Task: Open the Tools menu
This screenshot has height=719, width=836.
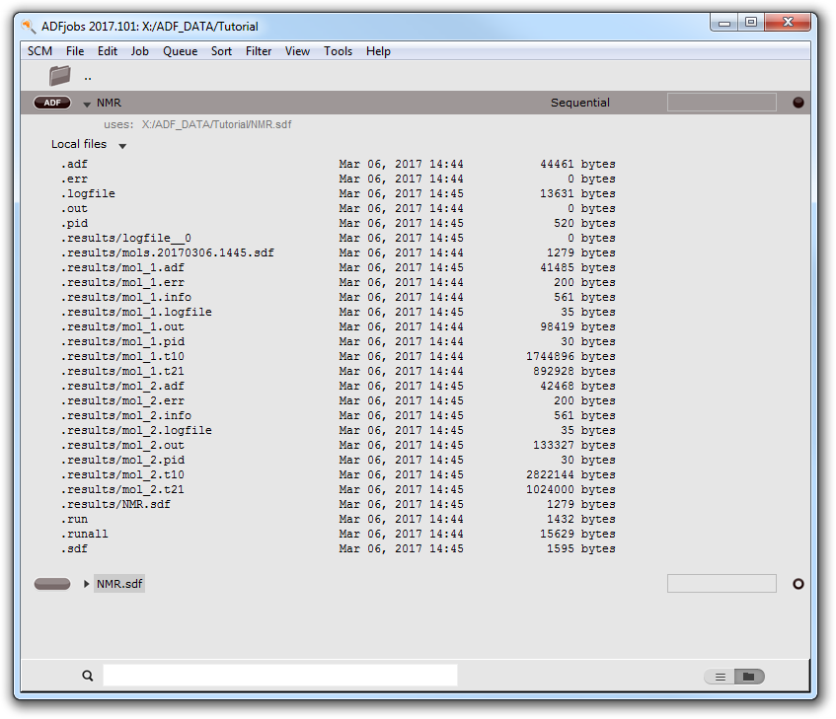Action: (x=338, y=51)
